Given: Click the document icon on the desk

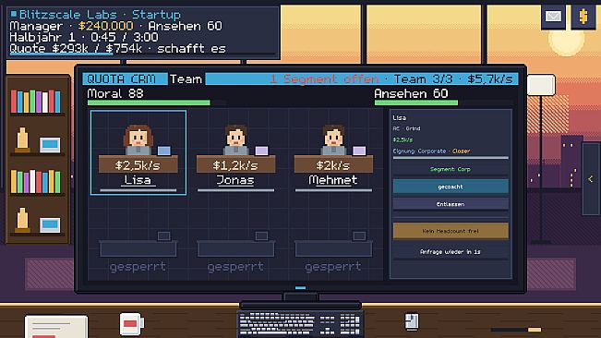Looking at the screenshot, I should (412, 322).
